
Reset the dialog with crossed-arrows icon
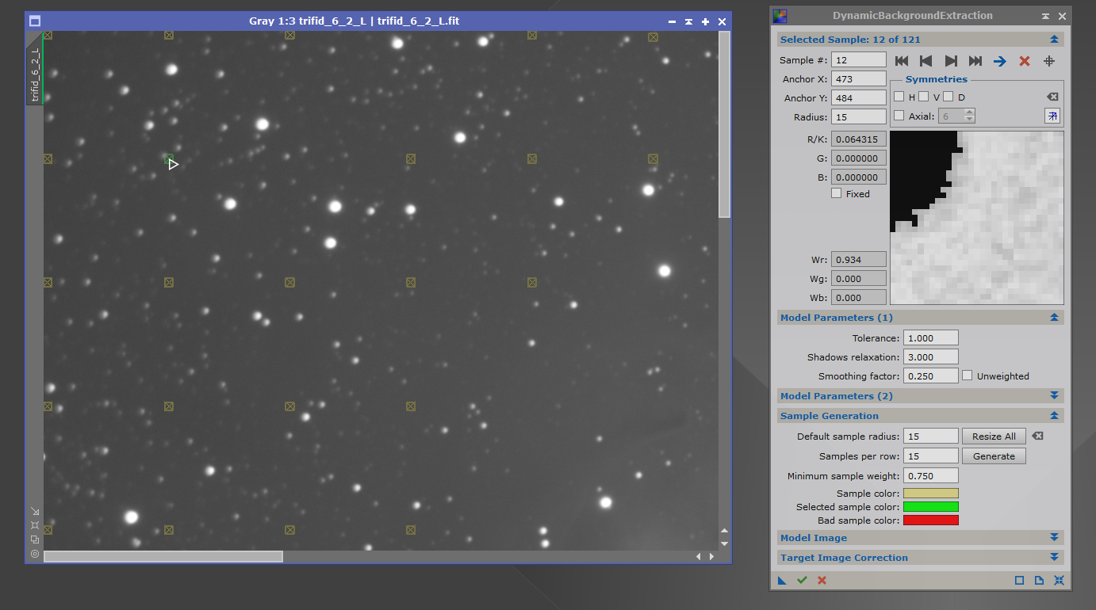pyautogui.click(x=1059, y=580)
